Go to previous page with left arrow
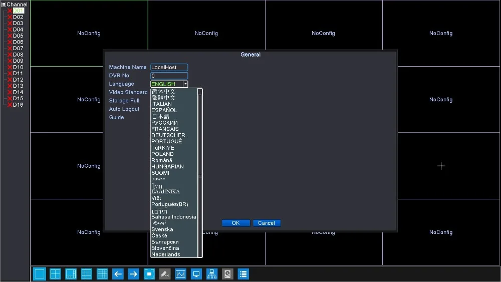 click(x=118, y=274)
